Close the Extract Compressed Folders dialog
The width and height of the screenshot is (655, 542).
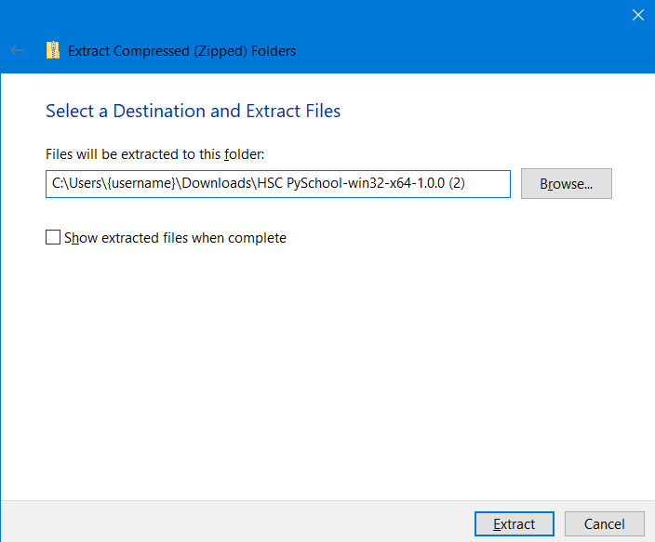click(637, 15)
